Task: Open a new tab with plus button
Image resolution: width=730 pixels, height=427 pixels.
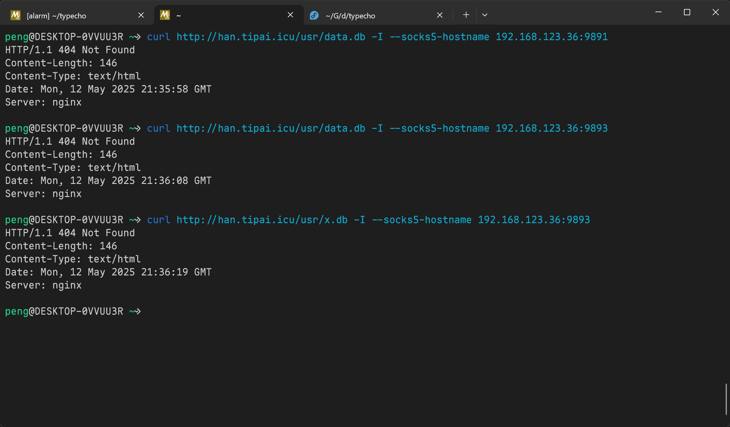Action: pyautogui.click(x=466, y=15)
